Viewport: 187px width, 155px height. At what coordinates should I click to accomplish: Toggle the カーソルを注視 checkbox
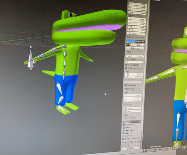126,65
